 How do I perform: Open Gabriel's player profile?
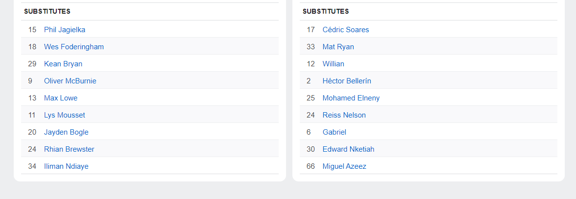335,132
